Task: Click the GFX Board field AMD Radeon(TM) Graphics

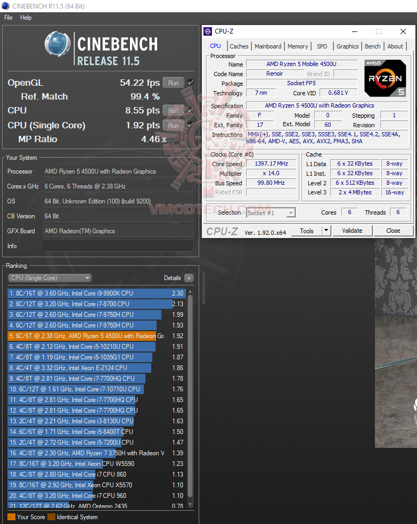Action: tap(118, 231)
